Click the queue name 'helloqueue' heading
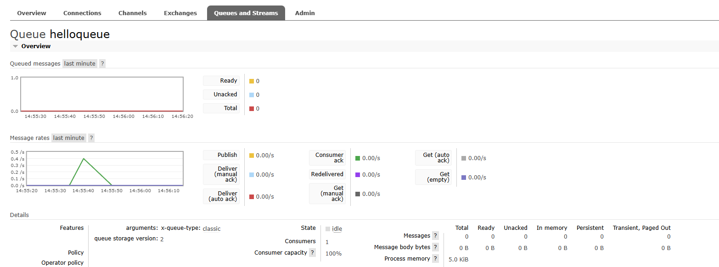 (x=79, y=34)
